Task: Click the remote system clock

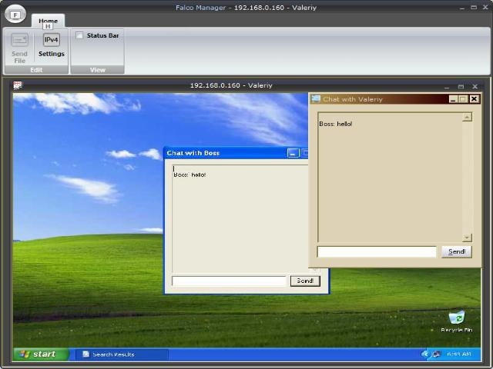Action: pyautogui.click(x=459, y=354)
